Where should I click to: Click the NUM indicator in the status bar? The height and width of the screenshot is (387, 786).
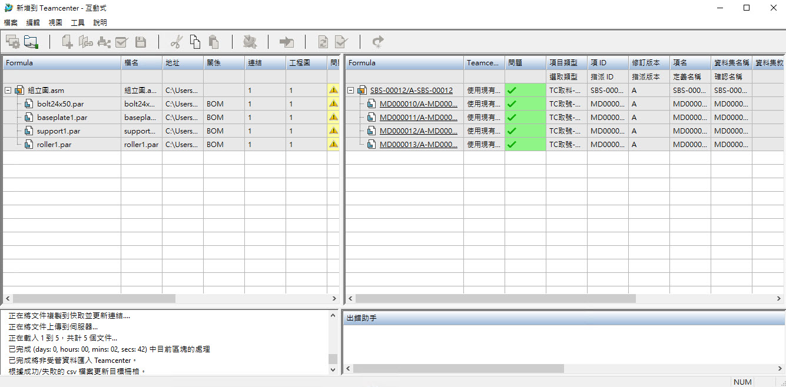point(743,382)
